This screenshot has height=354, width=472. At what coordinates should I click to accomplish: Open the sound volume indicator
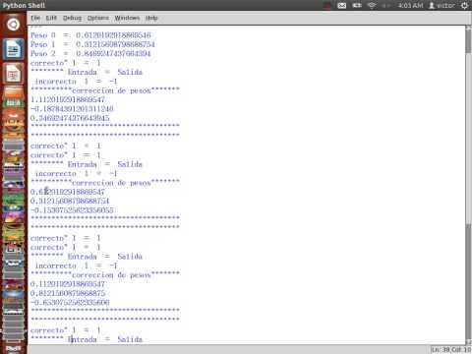pyautogui.click(x=386, y=6)
